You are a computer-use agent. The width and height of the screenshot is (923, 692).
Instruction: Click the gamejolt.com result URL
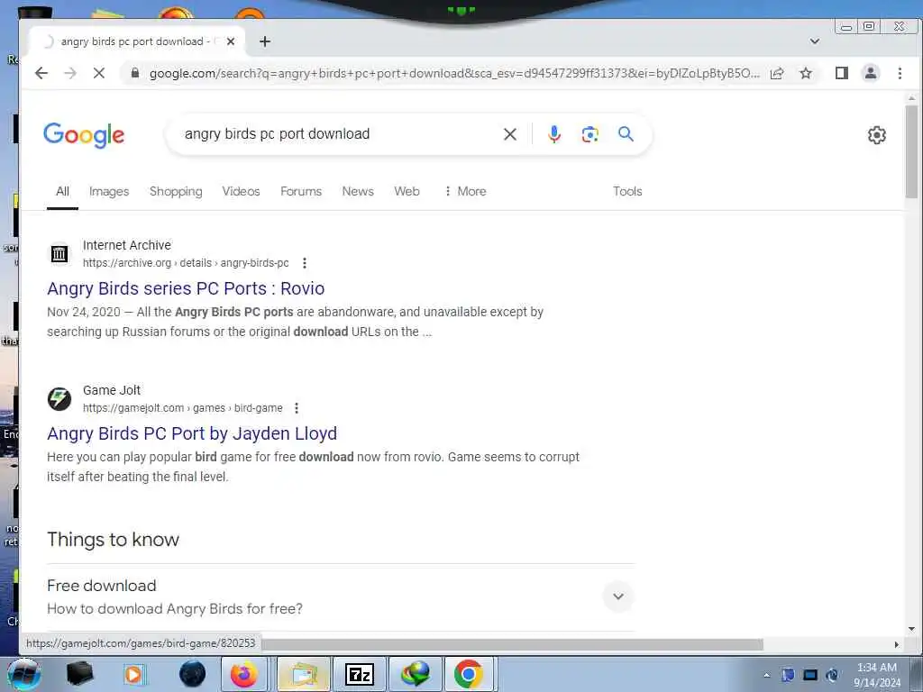[x=182, y=408]
